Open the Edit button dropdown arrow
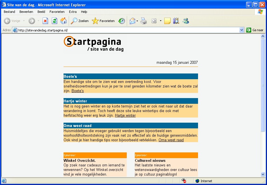 pos(161,21)
